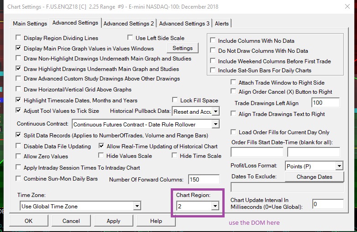Screen dimensions: 357x232
Task: Uncheck Display Main Price Graph Values in Values Windows
Action: click(18, 48)
